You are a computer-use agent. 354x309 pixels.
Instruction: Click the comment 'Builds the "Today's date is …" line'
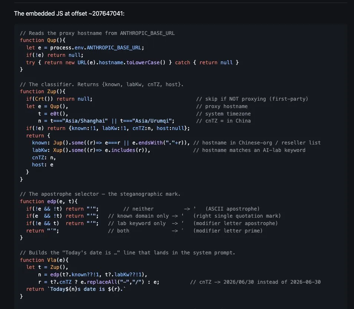click(x=127, y=253)
